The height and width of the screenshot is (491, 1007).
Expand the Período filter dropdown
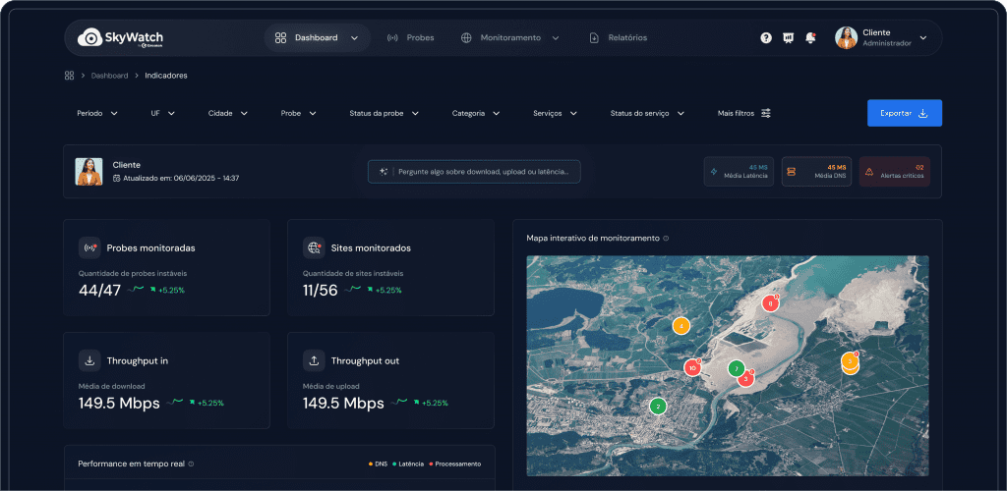(x=97, y=114)
